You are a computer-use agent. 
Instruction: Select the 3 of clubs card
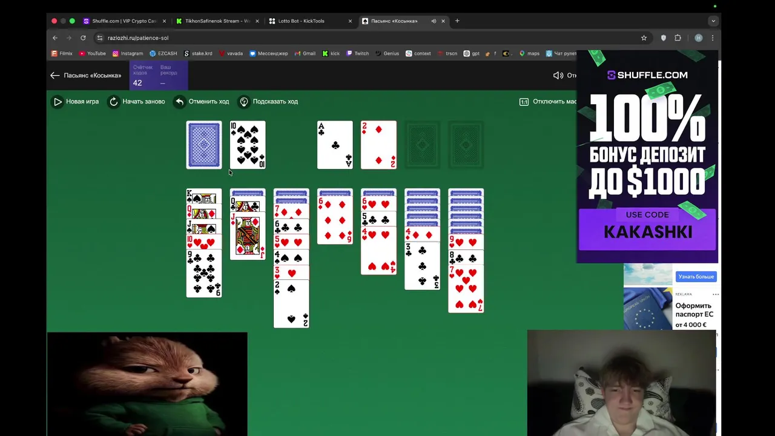point(422,266)
